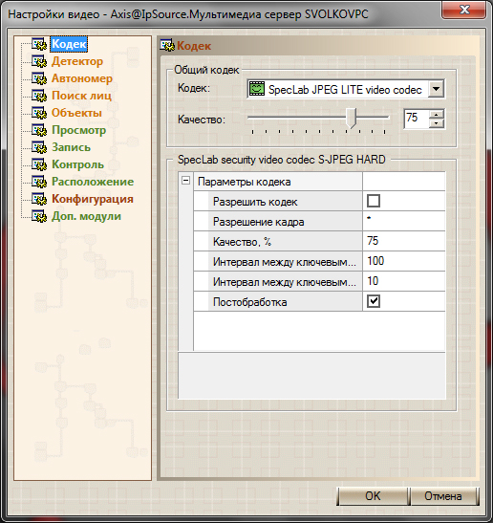Click the icon next to Контроль

pos(39,164)
